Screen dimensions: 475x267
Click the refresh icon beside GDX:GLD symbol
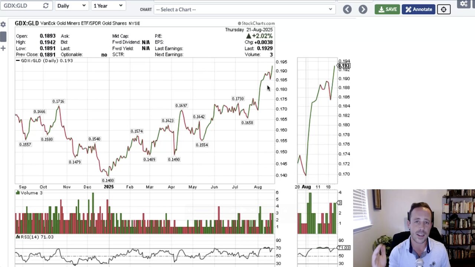(46, 6)
